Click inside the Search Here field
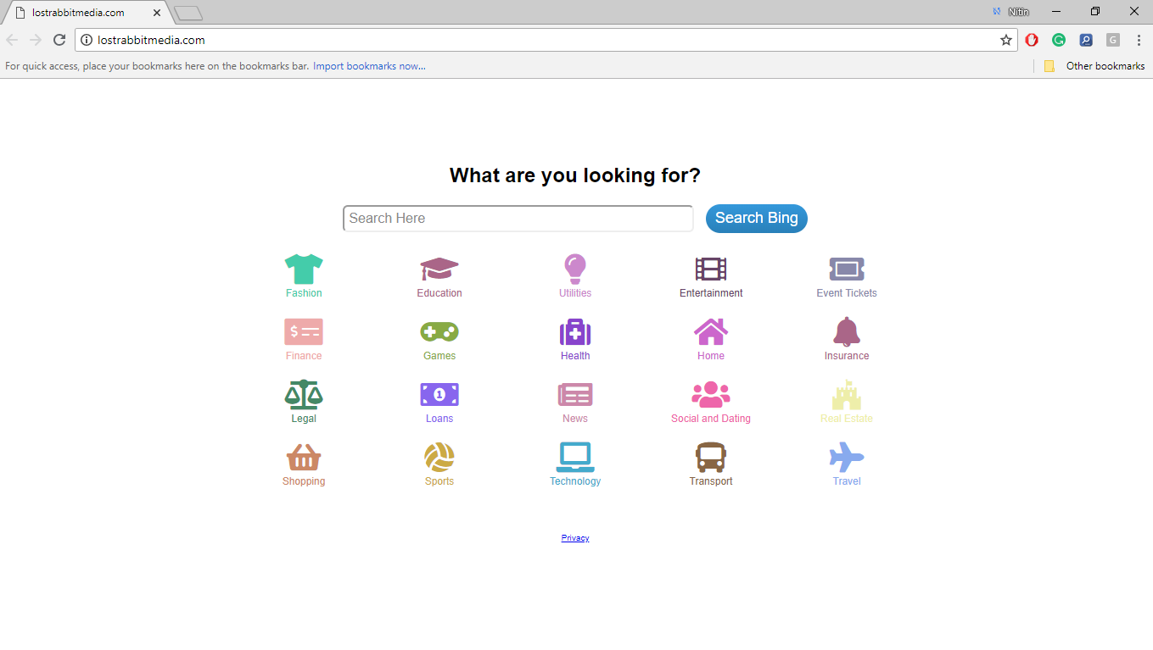The width and height of the screenshot is (1153, 650). point(518,218)
